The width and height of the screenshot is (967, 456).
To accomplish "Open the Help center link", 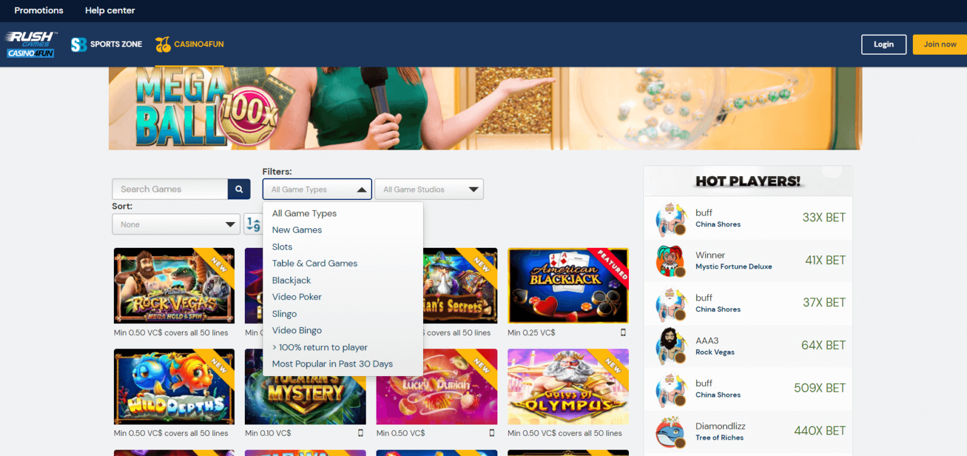I will [110, 10].
